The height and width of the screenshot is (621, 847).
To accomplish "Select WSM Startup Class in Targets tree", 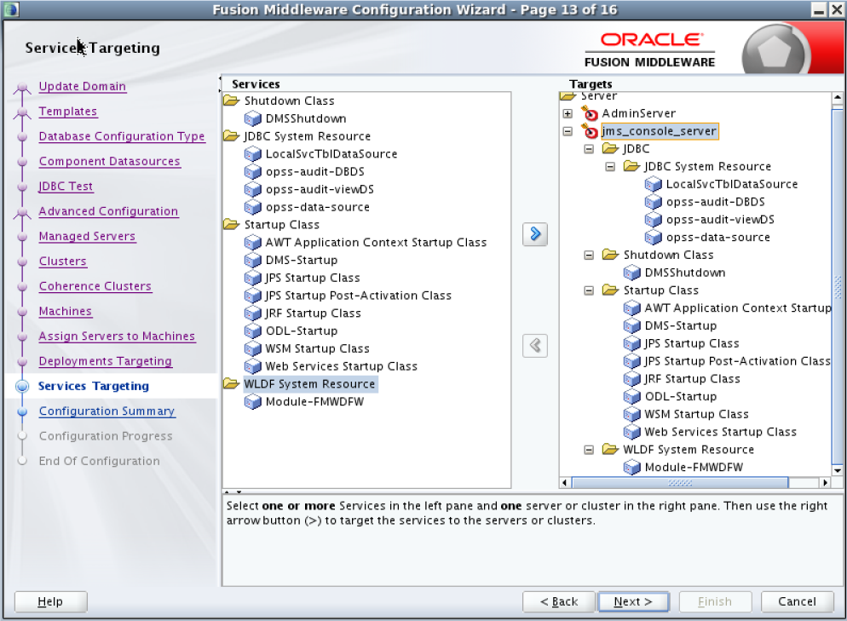I will 696,414.
